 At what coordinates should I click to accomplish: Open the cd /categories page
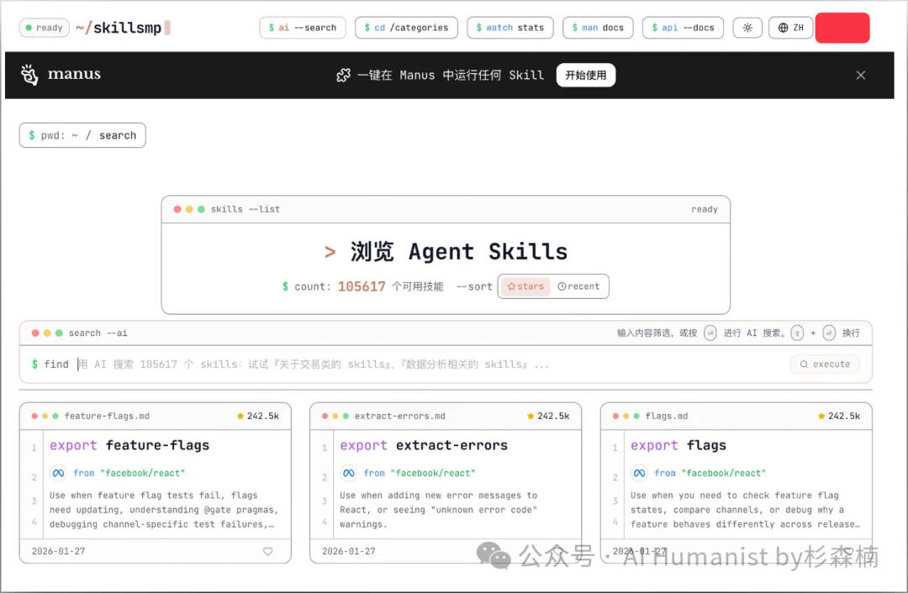[x=406, y=27]
